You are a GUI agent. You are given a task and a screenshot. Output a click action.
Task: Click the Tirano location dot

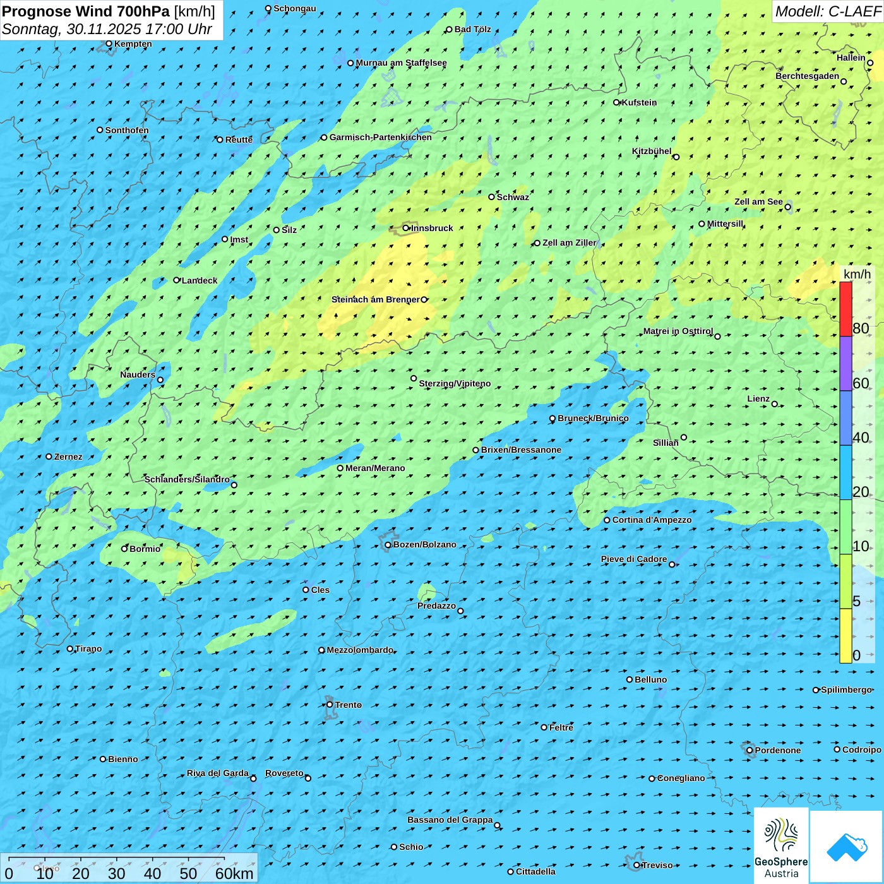pyautogui.click(x=70, y=648)
